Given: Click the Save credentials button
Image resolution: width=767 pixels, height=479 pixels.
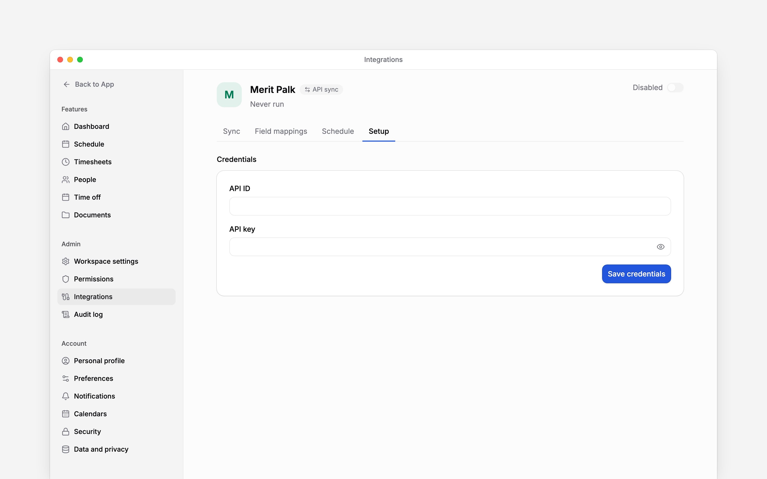Looking at the screenshot, I should [x=636, y=274].
